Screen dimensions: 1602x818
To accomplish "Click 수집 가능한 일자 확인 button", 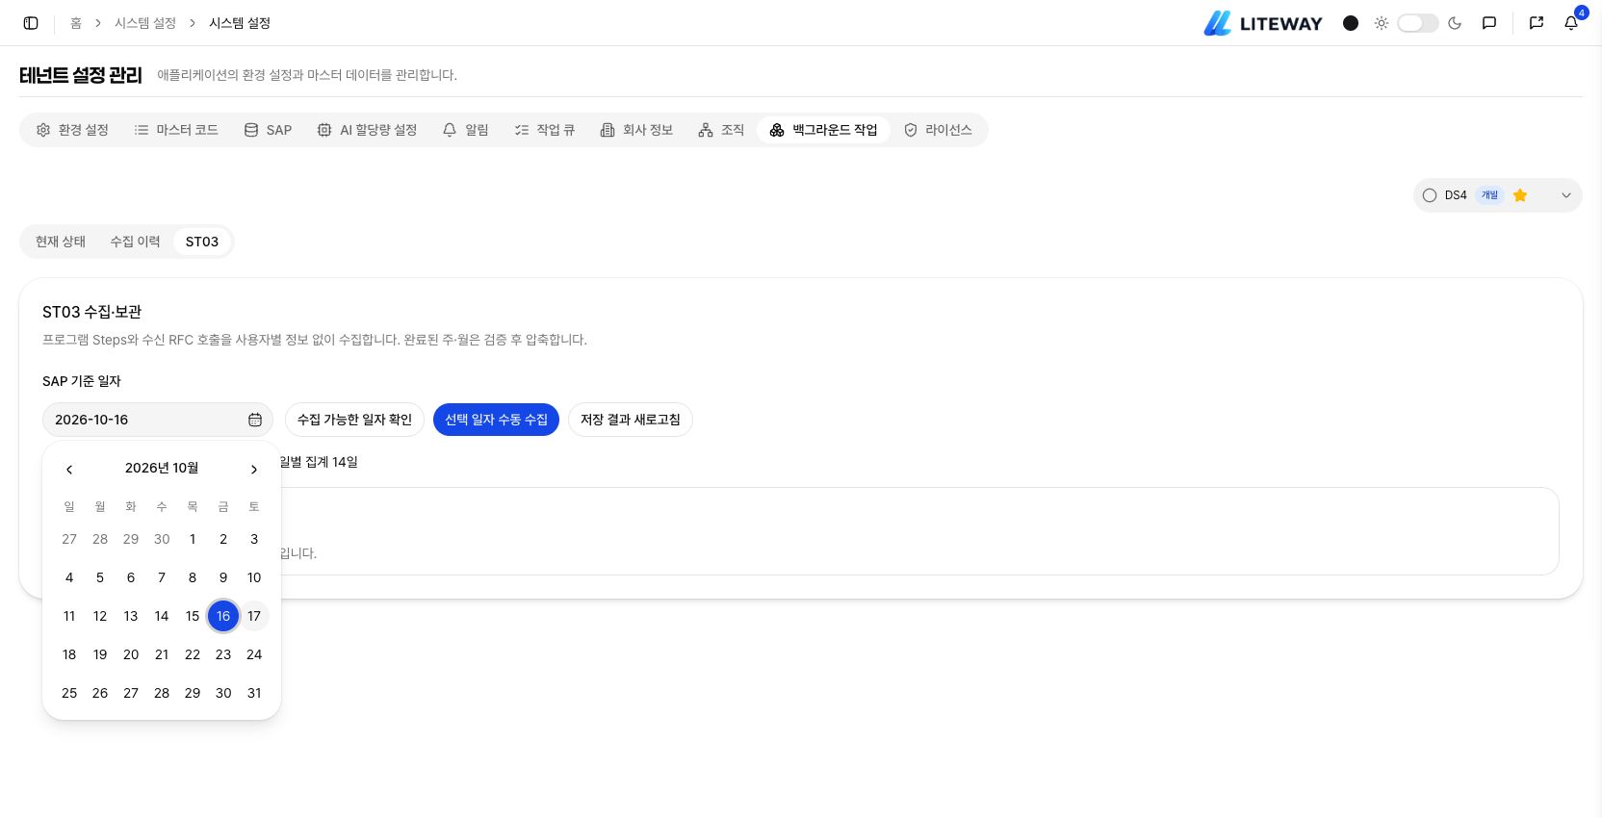I will click(354, 420).
